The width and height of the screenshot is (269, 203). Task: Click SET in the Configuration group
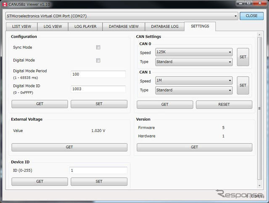(x=99, y=104)
